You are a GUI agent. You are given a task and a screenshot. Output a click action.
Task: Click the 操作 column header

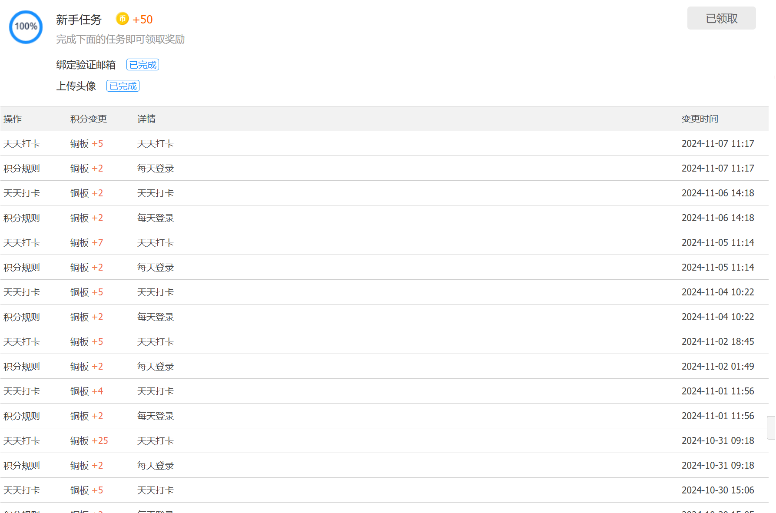[x=13, y=119]
